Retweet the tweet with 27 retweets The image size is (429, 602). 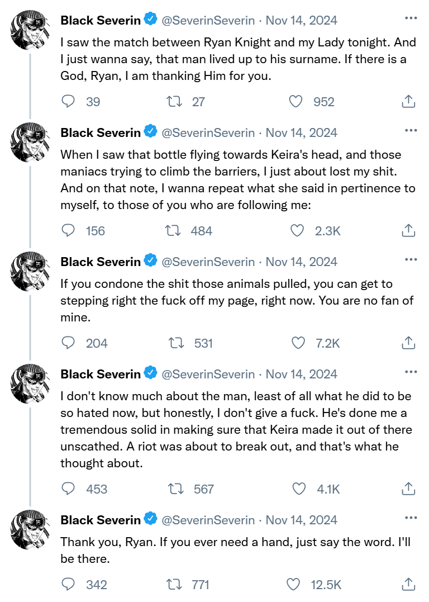(x=175, y=101)
